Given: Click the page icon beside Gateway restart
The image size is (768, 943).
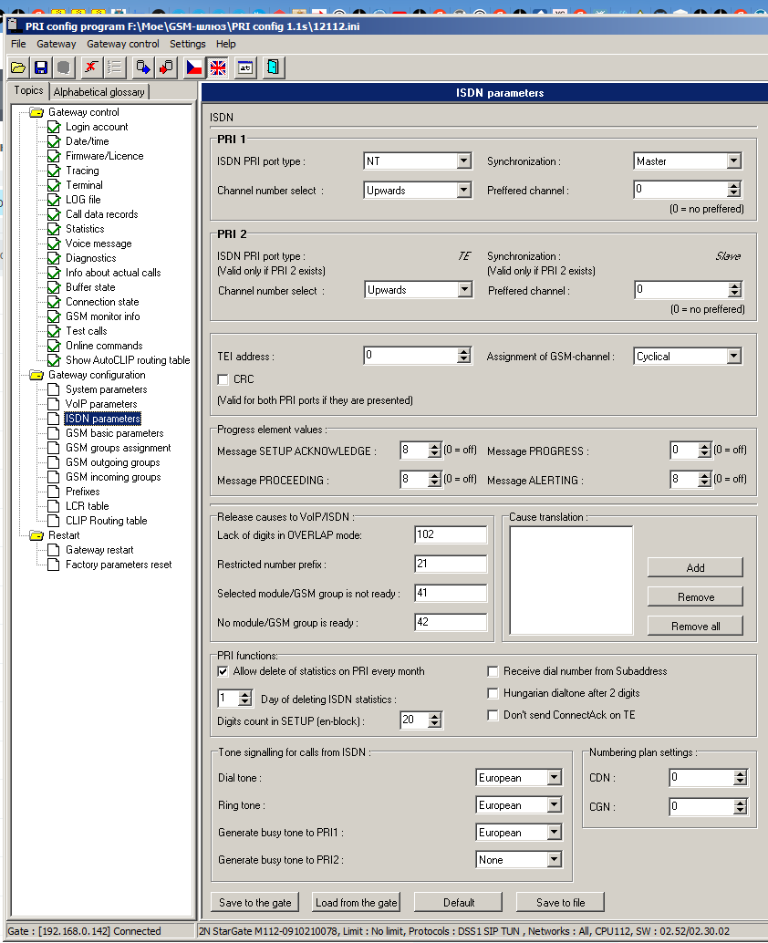Looking at the screenshot, I should click(x=54, y=550).
